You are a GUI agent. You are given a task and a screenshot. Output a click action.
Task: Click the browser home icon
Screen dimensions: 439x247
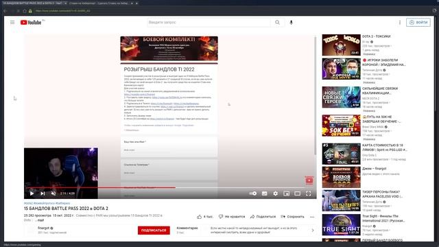(25, 11)
